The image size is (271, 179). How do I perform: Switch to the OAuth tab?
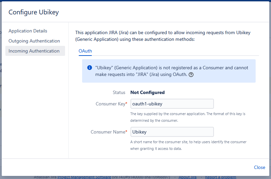point(85,51)
